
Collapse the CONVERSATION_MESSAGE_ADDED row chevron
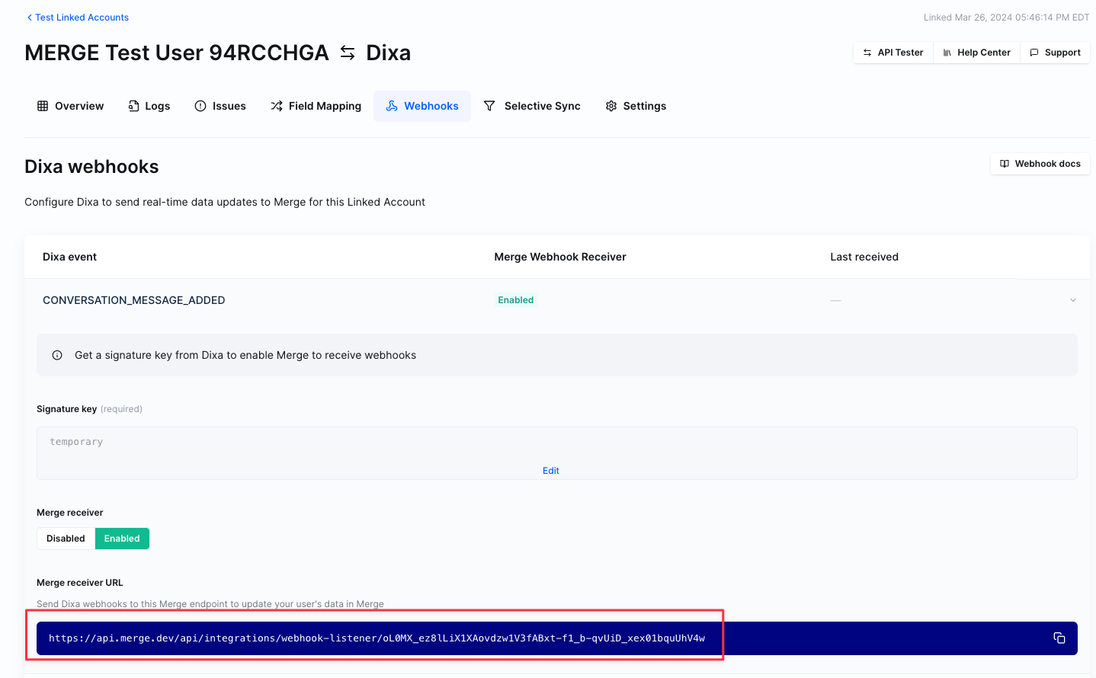coord(1073,300)
